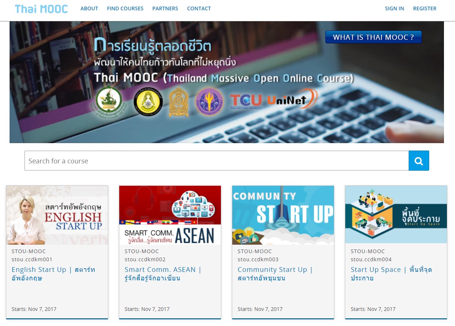
Task: Click the Start Up Space course title
Action: coord(391,274)
